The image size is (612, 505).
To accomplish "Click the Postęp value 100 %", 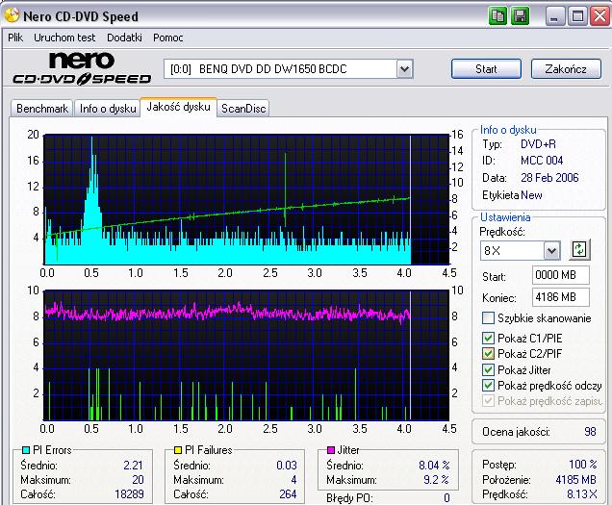I will (x=583, y=464).
